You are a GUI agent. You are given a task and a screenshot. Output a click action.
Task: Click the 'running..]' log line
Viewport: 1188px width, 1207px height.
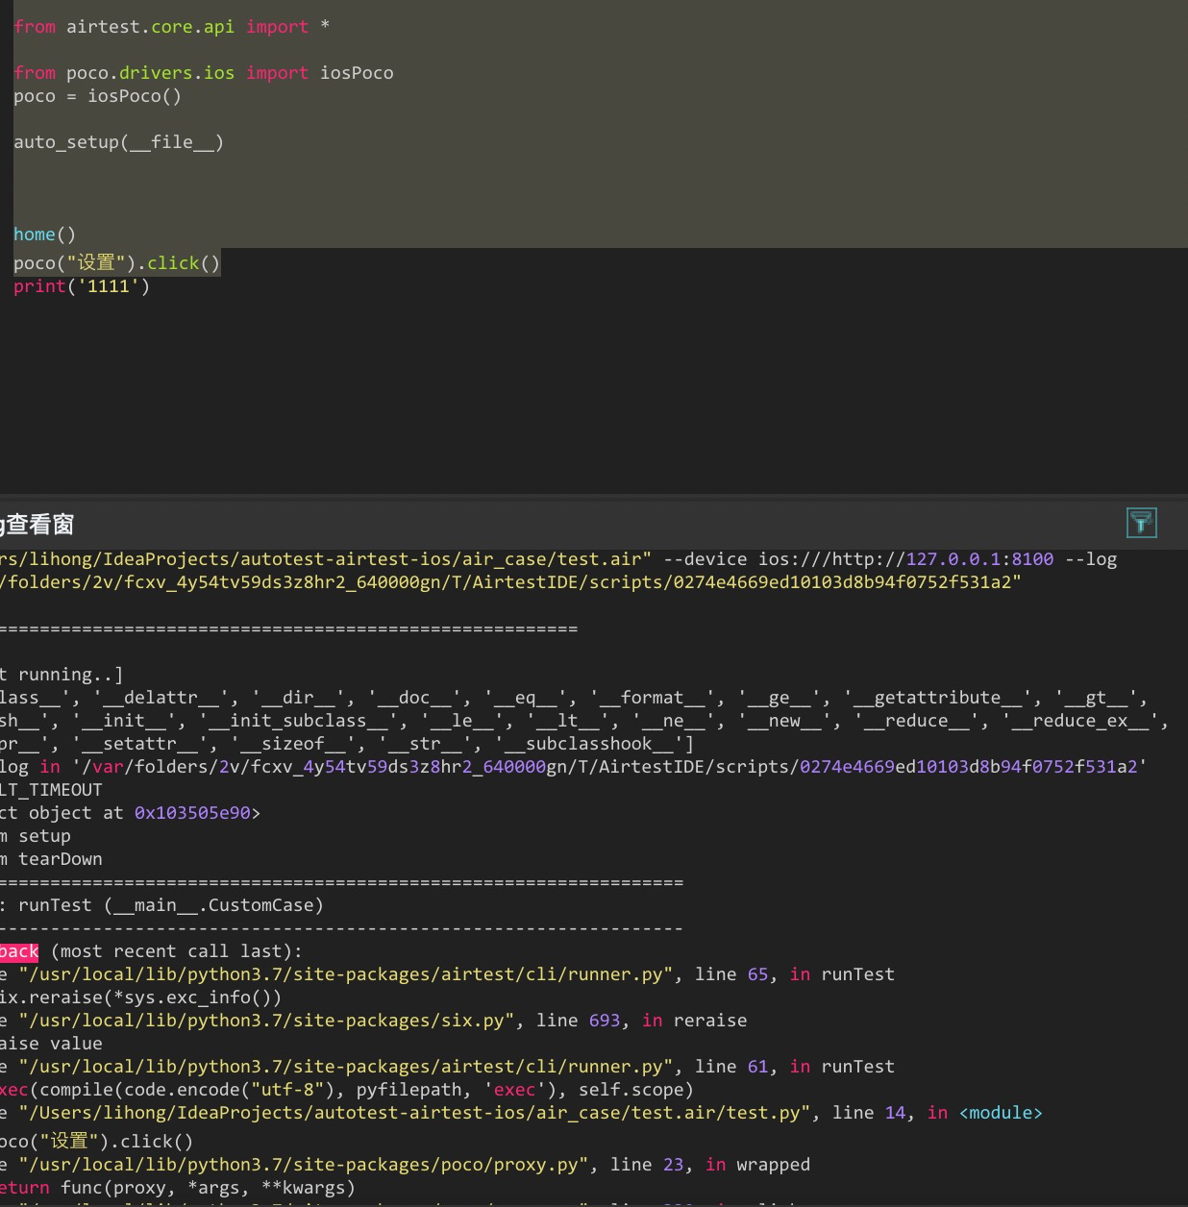(62, 675)
